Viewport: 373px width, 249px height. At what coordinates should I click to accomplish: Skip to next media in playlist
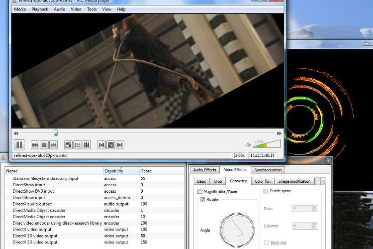pos(53,145)
